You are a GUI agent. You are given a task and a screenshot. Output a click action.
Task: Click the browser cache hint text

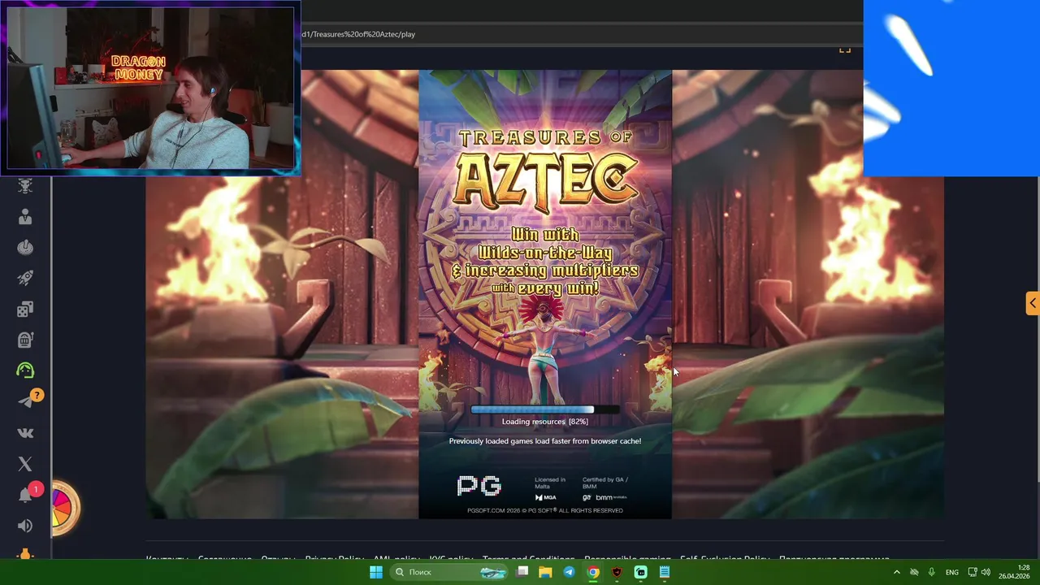[545, 441]
